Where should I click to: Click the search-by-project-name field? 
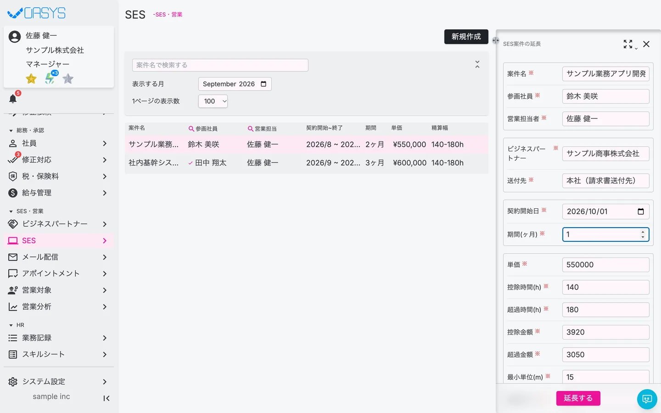[x=220, y=65]
